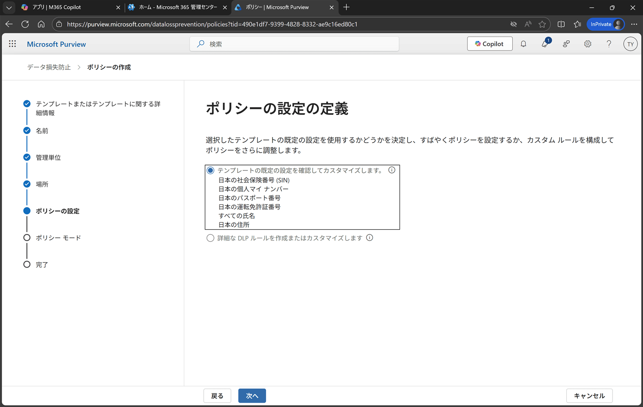Toggle read aloud icon in address bar
Screen dimensions: 643x407
click(528, 24)
